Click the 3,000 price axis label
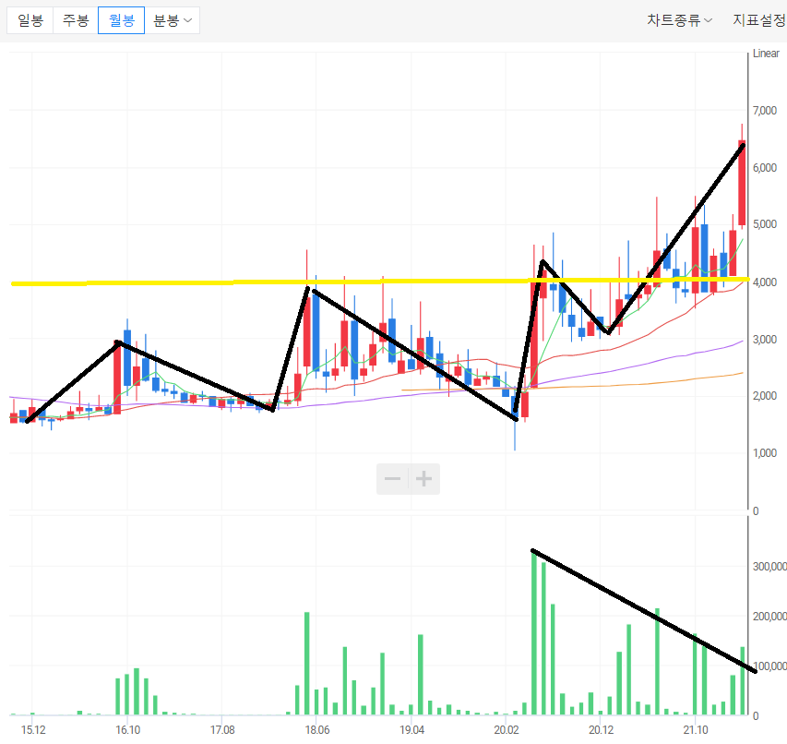Screen dimensions: 787x744 765,340
